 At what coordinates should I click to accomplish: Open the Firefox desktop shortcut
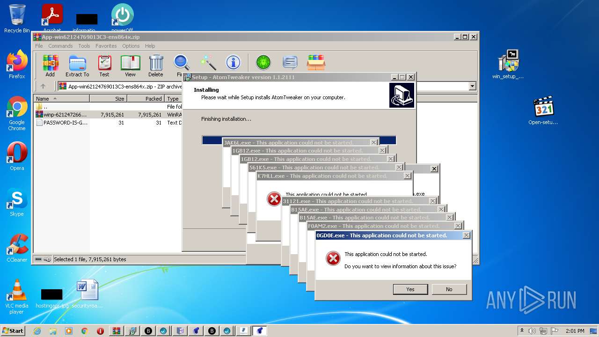(x=17, y=65)
